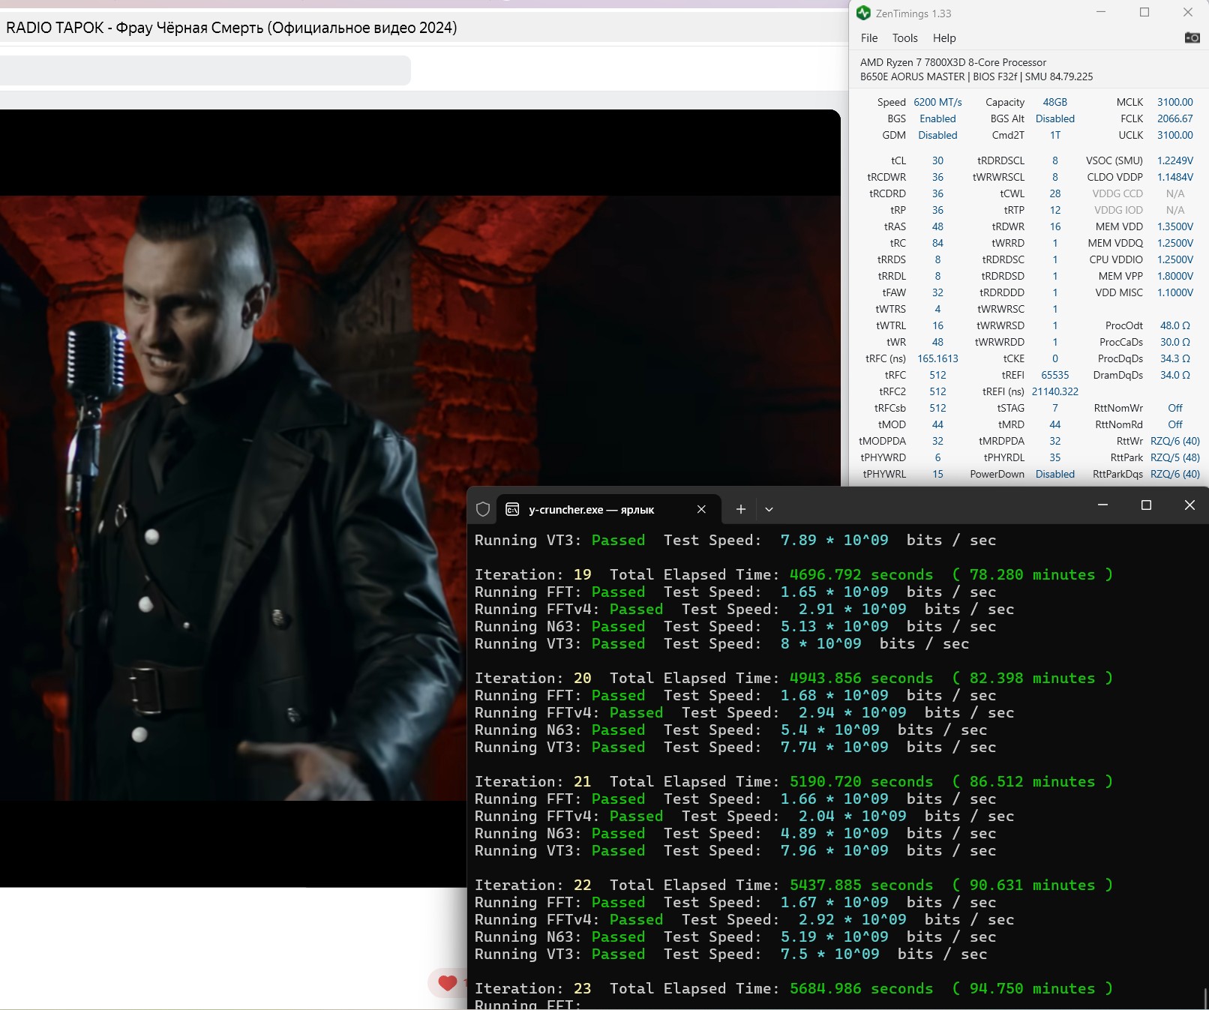This screenshot has height=1010, width=1209.
Task: Open the File menu in ZenTimings
Action: pos(869,38)
